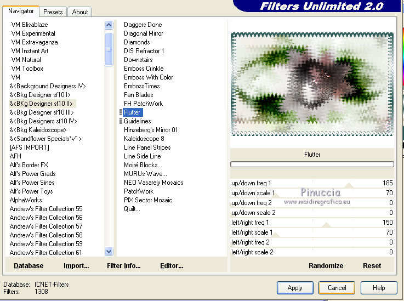The width and height of the screenshot is (404, 301).
Task: Choose the Guidelines filter
Action: (138, 121)
